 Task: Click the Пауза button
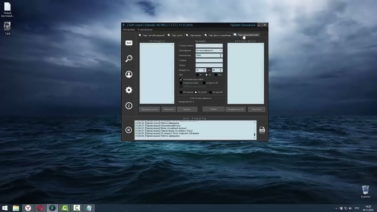point(213,109)
